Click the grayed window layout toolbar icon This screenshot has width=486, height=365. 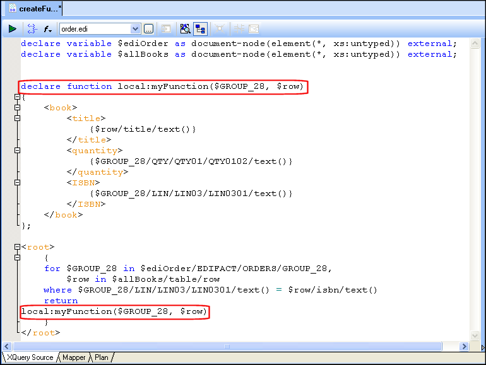coord(254,29)
